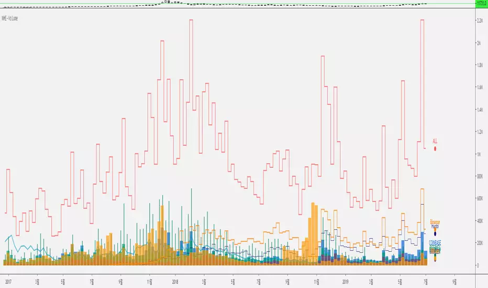Image resolution: width=488 pixels, height=288 pixels.
Task: Click the 1.8M value on the volume axis
Action: coord(480,65)
